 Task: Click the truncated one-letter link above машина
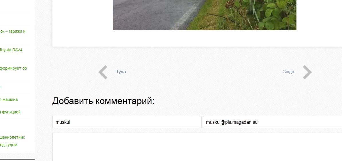[x=1, y=87]
